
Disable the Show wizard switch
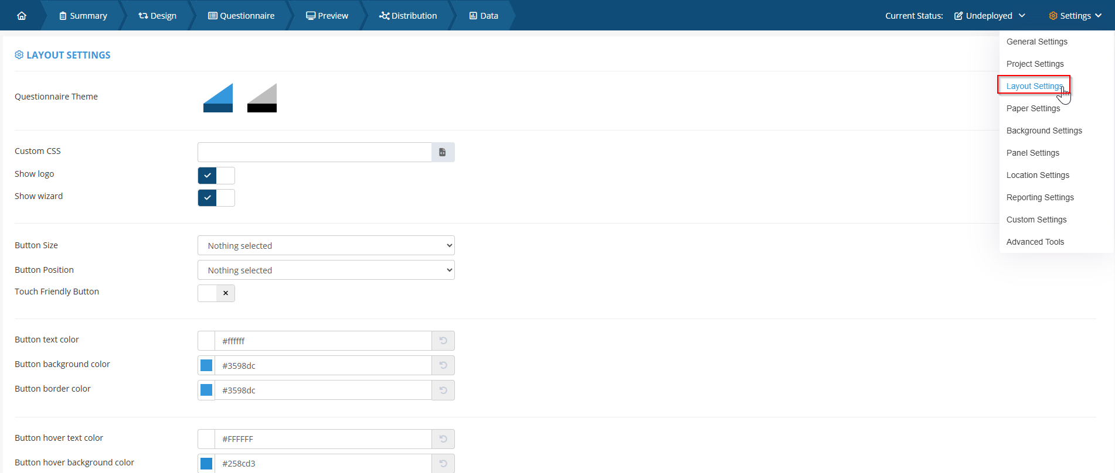(x=216, y=198)
